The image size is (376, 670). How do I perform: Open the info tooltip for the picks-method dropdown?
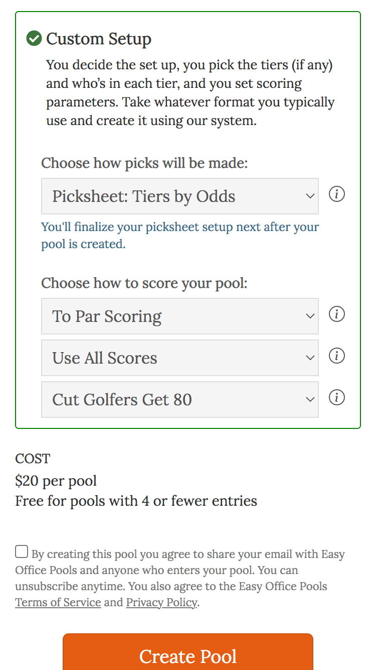336,194
